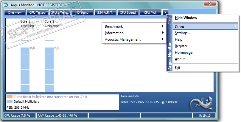Choose Exit from the menu
The image size is (241, 122).
(x=205, y=68)
